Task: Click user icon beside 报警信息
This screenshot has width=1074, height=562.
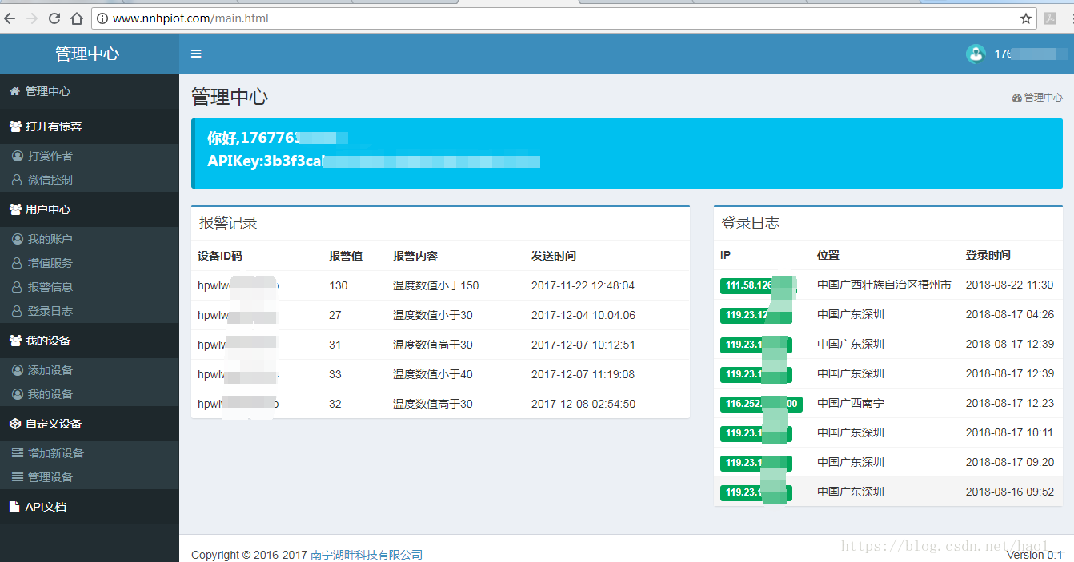Action: (18, 287)
